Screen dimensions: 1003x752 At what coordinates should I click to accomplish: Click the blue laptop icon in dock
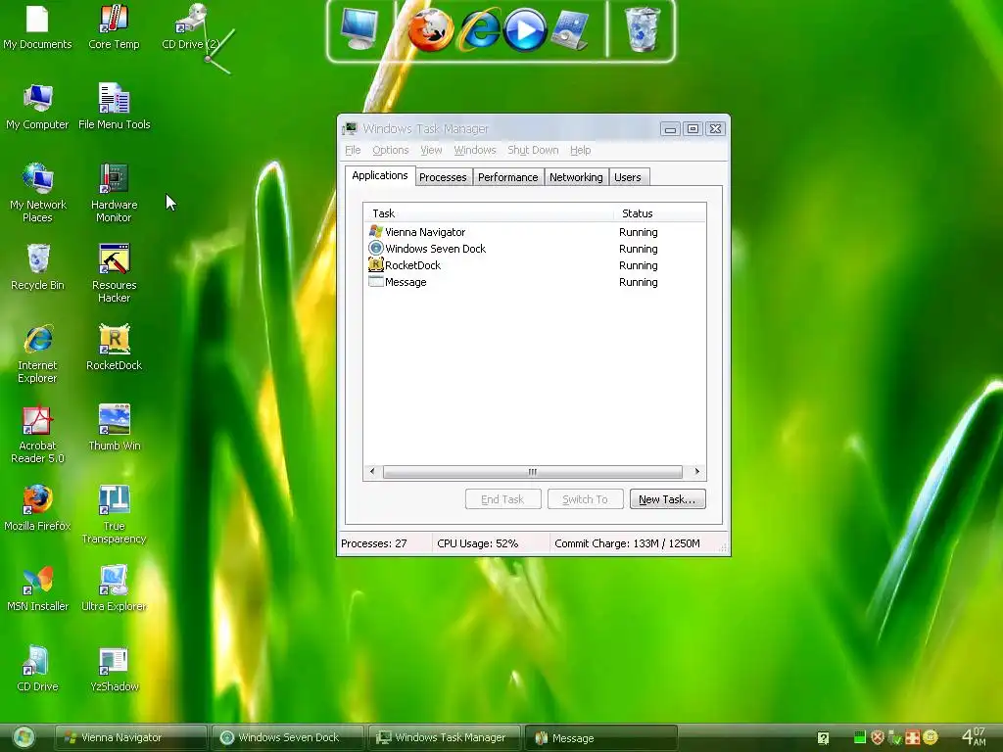click(571, 30)
